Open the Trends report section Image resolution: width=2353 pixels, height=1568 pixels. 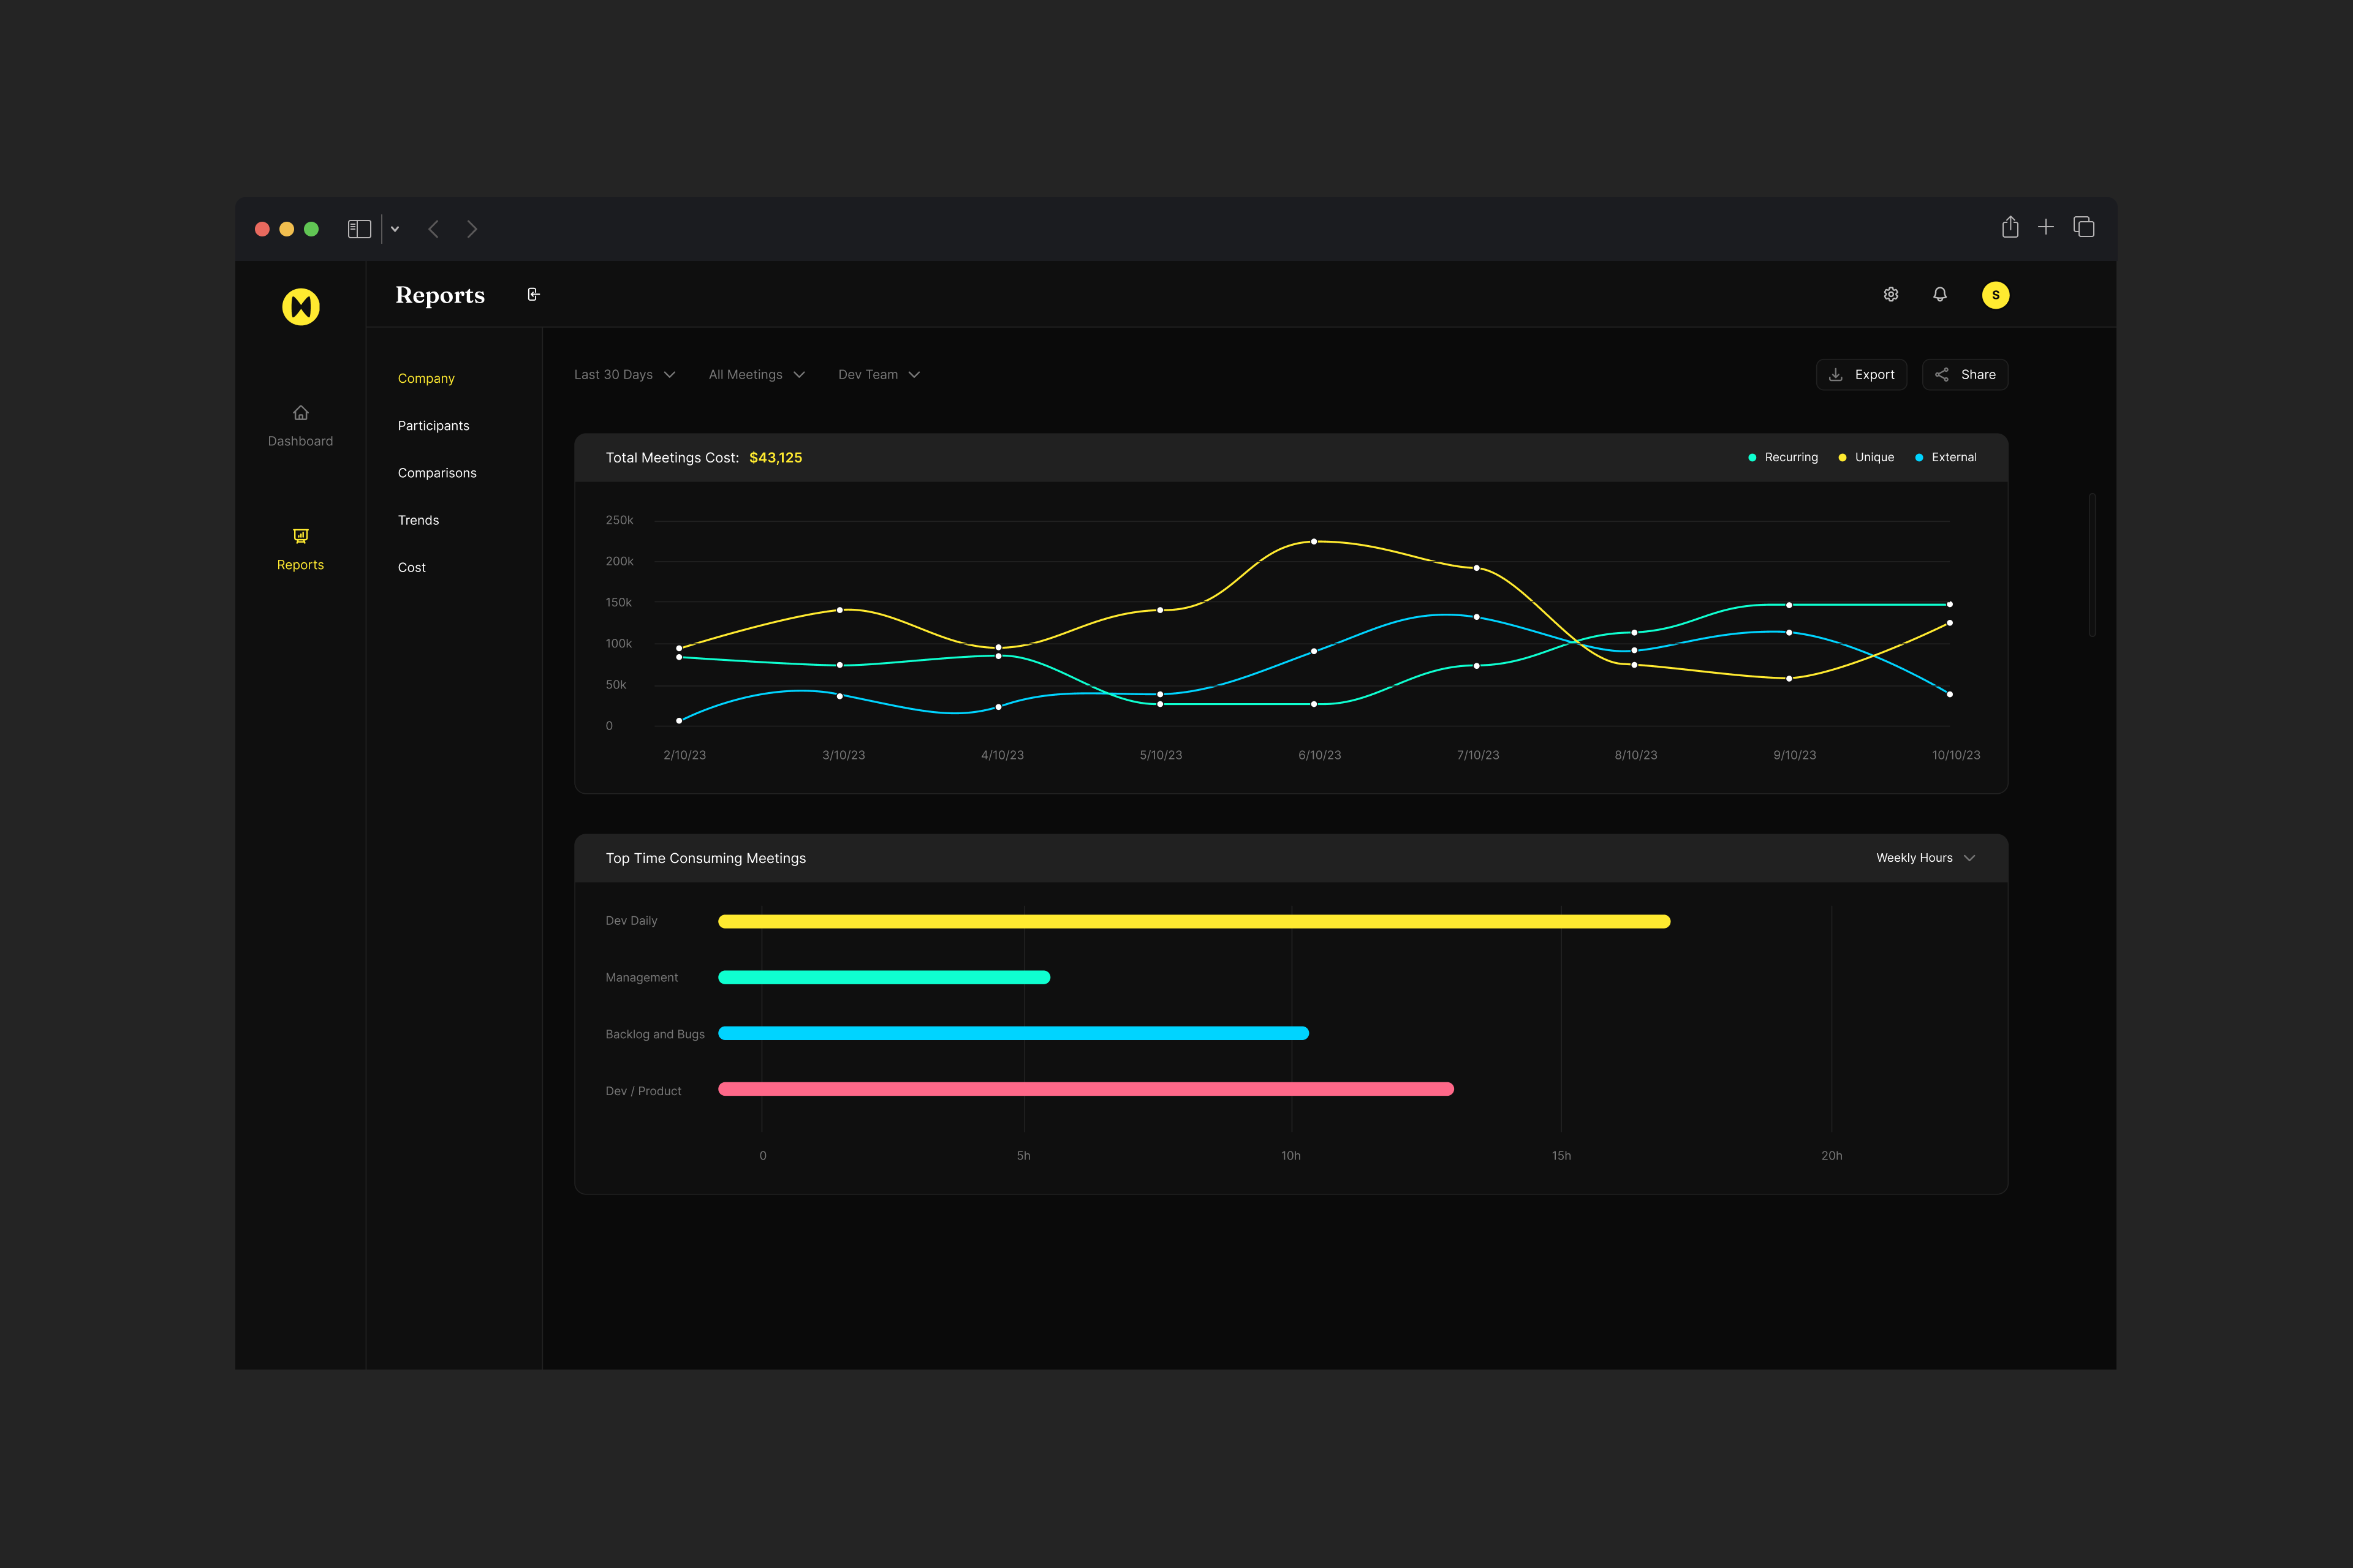(x=418, y=520)
